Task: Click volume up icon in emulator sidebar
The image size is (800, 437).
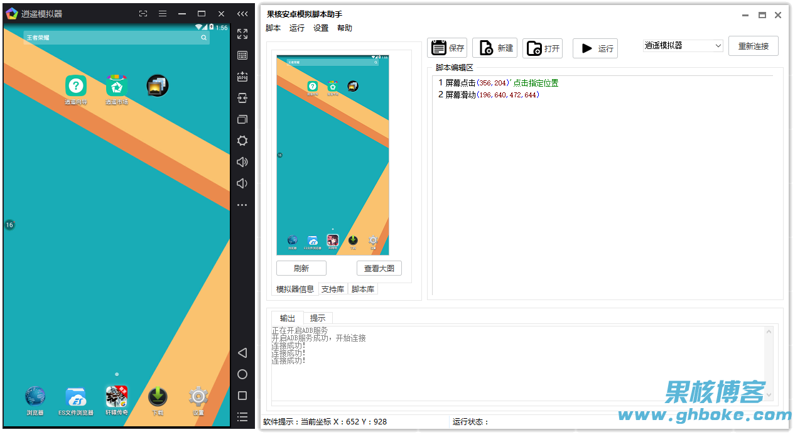Action: [x=242, y=162]
